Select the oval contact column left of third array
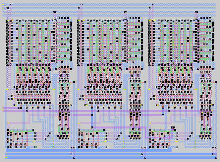The image size is (220, 162). click(150, 42)
